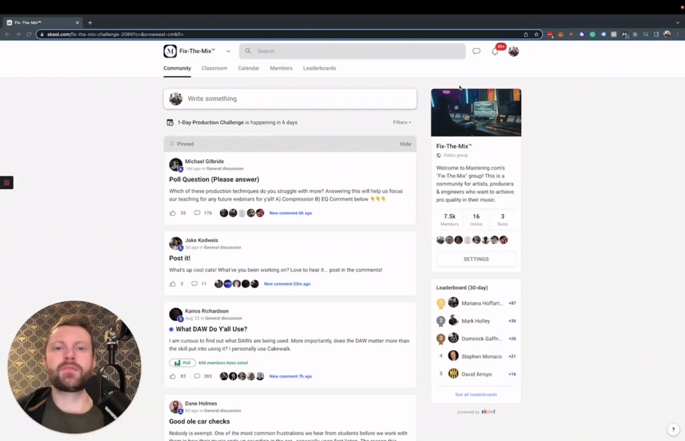Viewport: 685px width, 441px height.
Task: Click the calendar icon beside the challenge
Action: pyautogui.click(x=170, y=122)
